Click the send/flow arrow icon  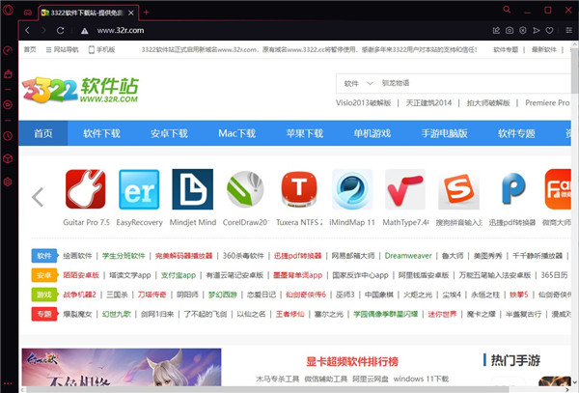pos(537,30)
